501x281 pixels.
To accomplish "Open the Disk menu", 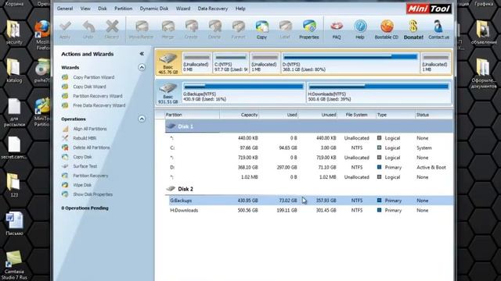I will [x=103, y=9].
